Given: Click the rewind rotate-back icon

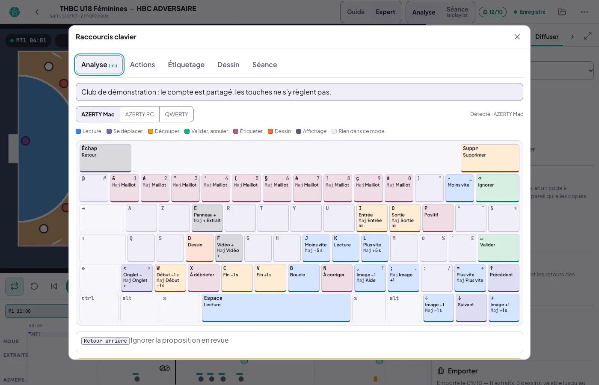Looking at the screenshot, I should [34, 286].
